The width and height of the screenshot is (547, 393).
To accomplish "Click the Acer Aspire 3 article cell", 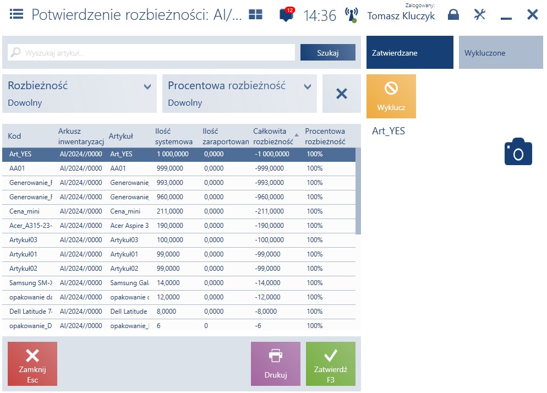I will (129, 226).
